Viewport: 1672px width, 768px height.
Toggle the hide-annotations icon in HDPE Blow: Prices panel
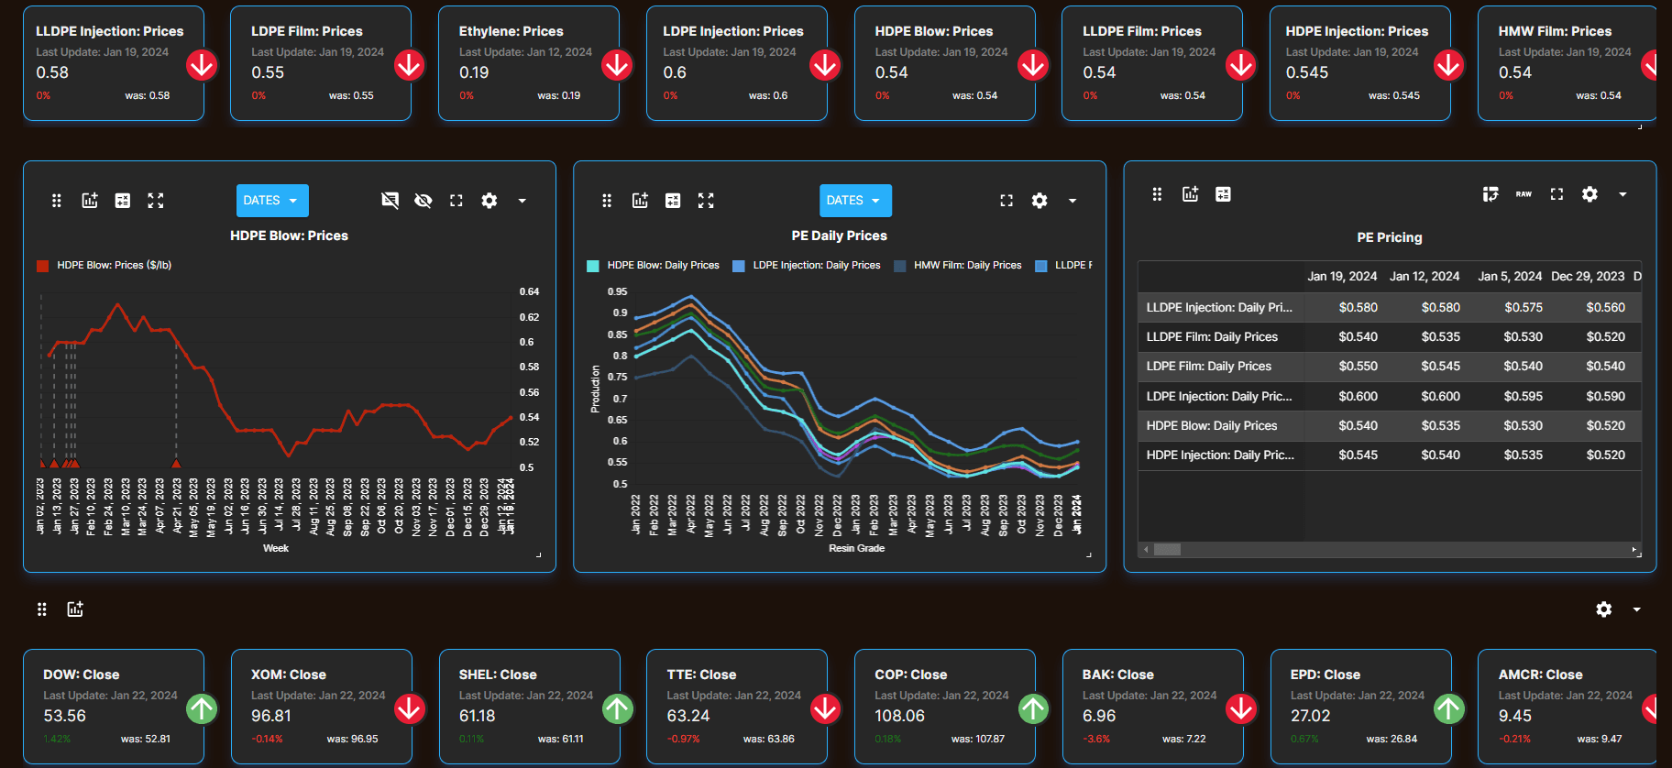coord(390,201)
